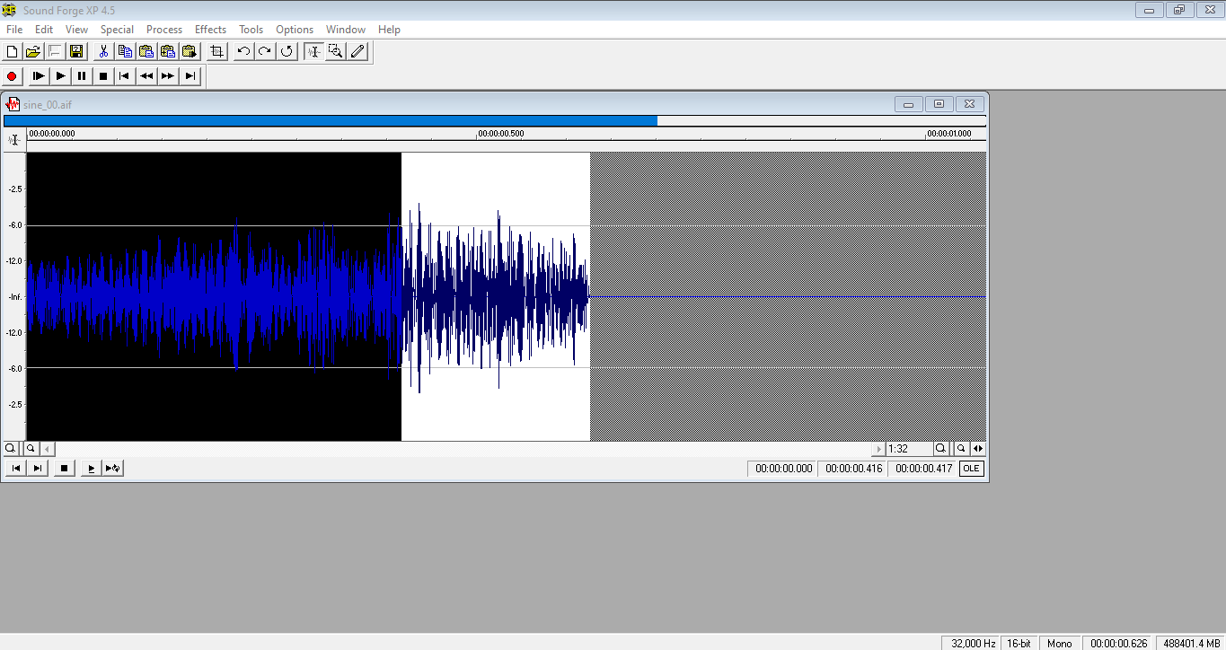The image size is (1226, 650).
Task: Click the horizontal scrollbar left arrow
Action: point(48,448)
